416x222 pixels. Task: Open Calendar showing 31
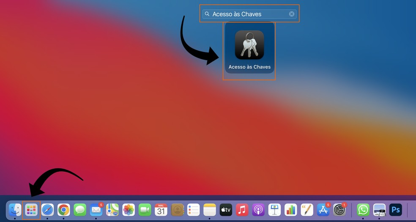(x=161, y=210)
